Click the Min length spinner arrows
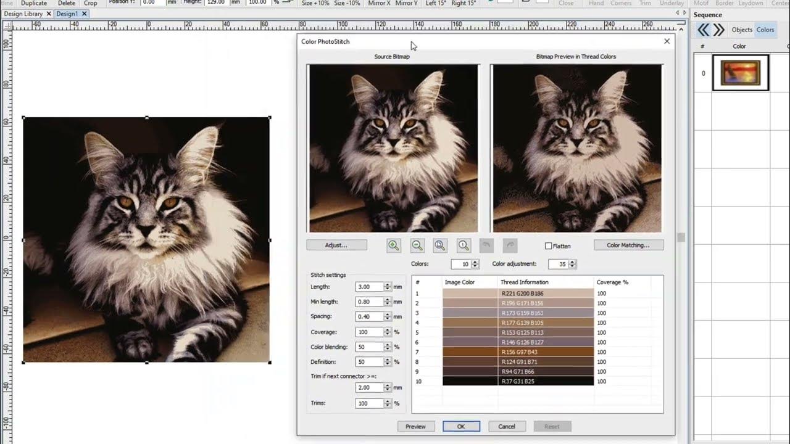Screen dimensions: 790x444 tap(388, 302)
